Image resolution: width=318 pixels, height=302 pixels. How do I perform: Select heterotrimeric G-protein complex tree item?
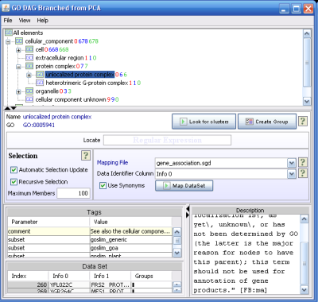coord(87,83)
